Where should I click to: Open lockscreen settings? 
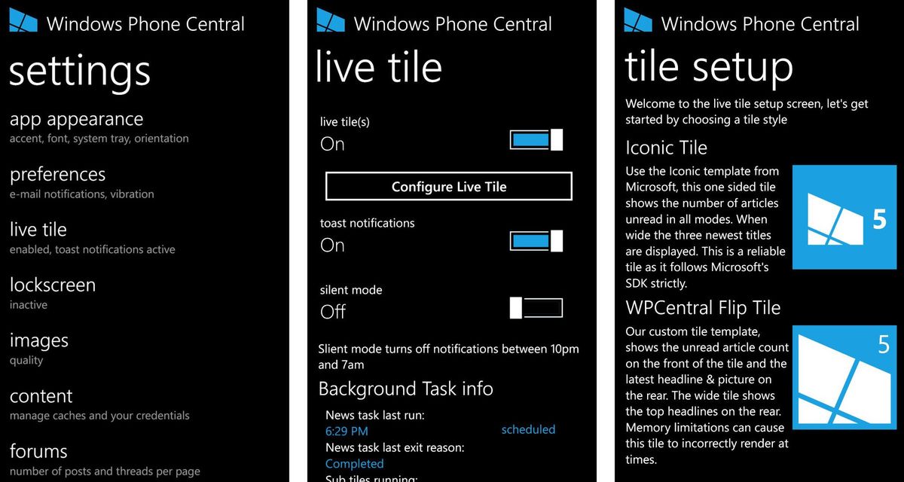pos(52,285)
